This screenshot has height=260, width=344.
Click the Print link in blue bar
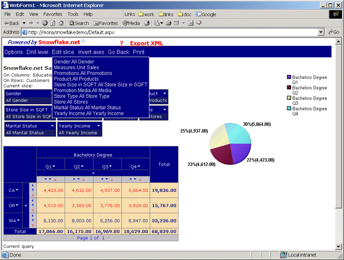pos(138,52)
